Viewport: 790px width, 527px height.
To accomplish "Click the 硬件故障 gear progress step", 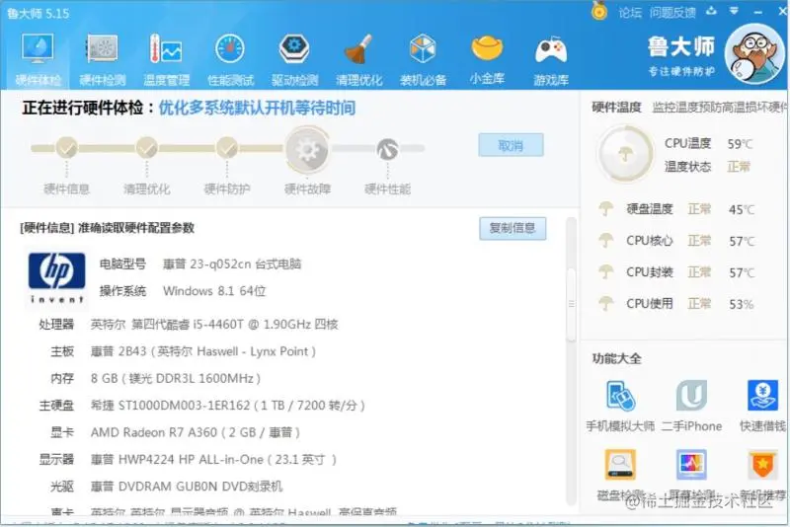I will pos(307,149).
